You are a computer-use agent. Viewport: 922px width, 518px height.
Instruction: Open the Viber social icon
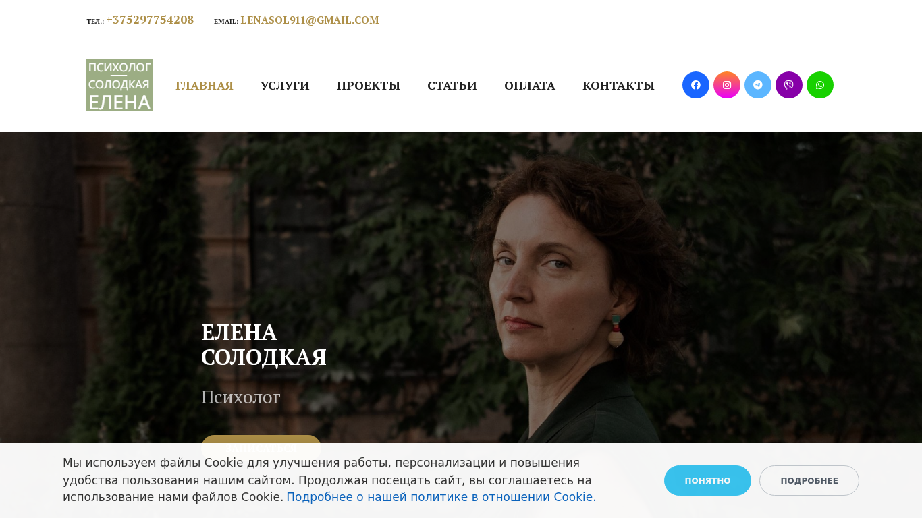[788, 85]
